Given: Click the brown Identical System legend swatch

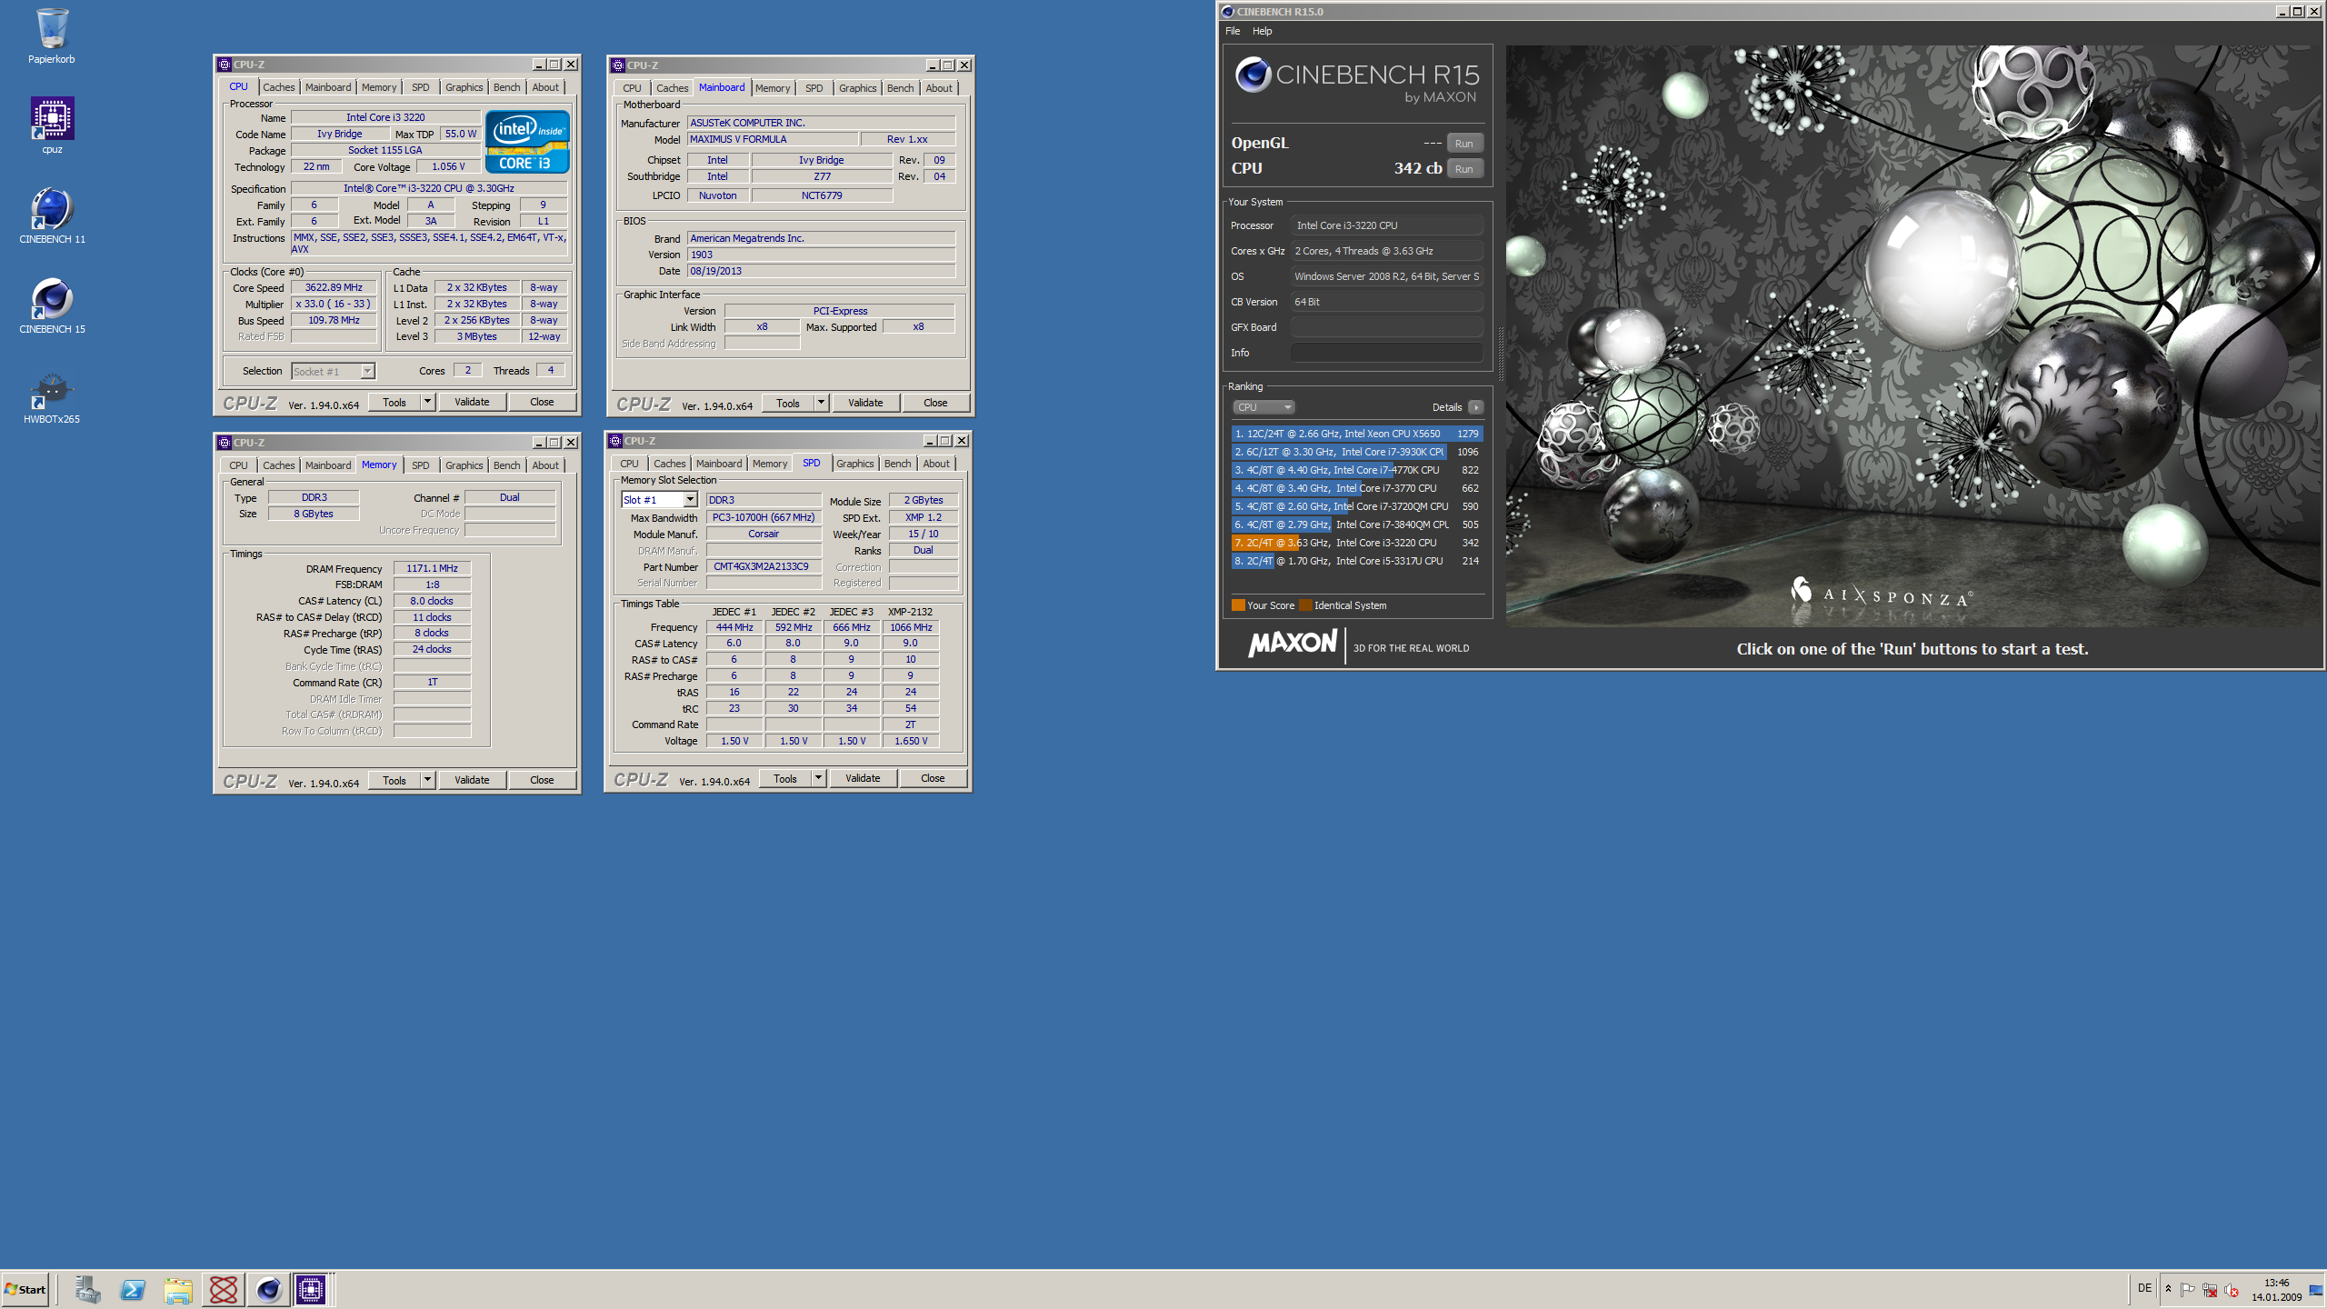Looking at the screenshot, I should point(1305,605).
